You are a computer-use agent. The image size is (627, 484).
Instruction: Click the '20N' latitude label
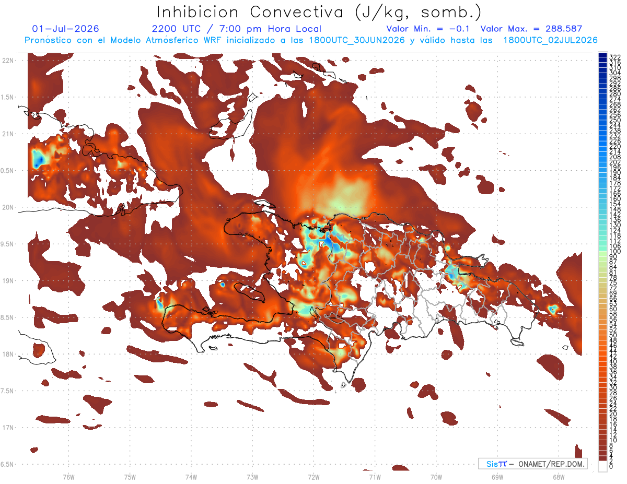(7, 207)
